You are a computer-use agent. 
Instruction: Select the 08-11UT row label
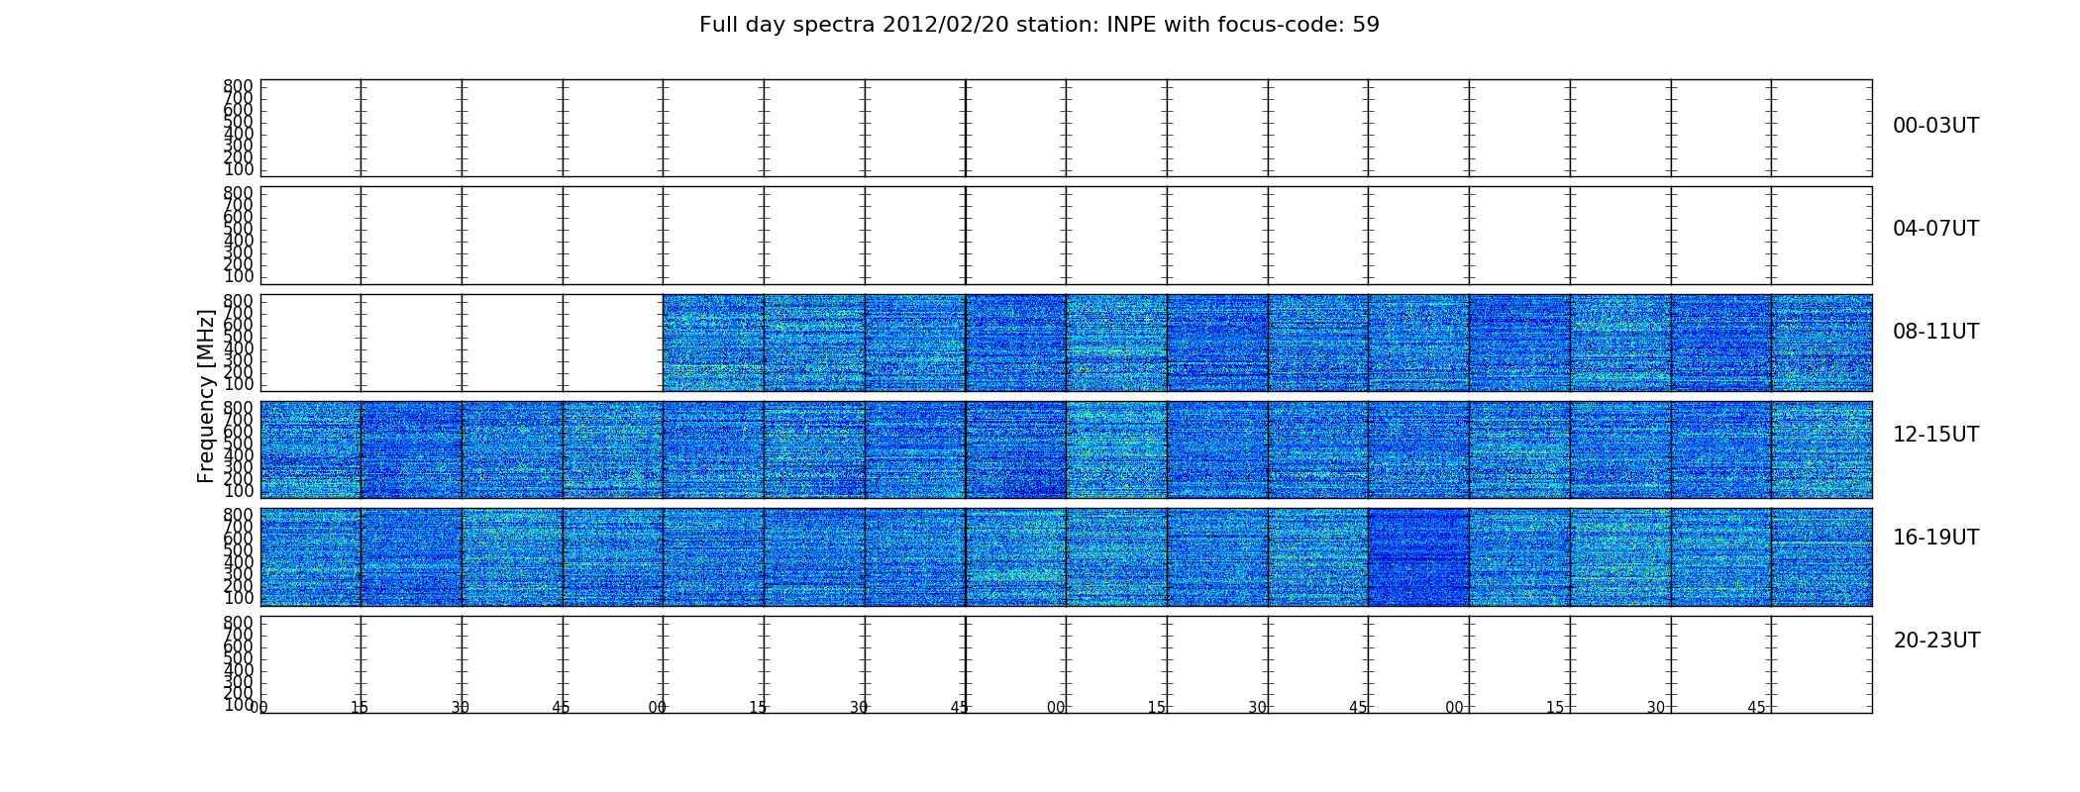click(x=1935, y=332)
